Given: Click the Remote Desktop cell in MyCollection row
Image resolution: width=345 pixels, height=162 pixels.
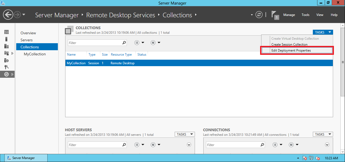Looking at the screenshot, I should coord(122,63).
